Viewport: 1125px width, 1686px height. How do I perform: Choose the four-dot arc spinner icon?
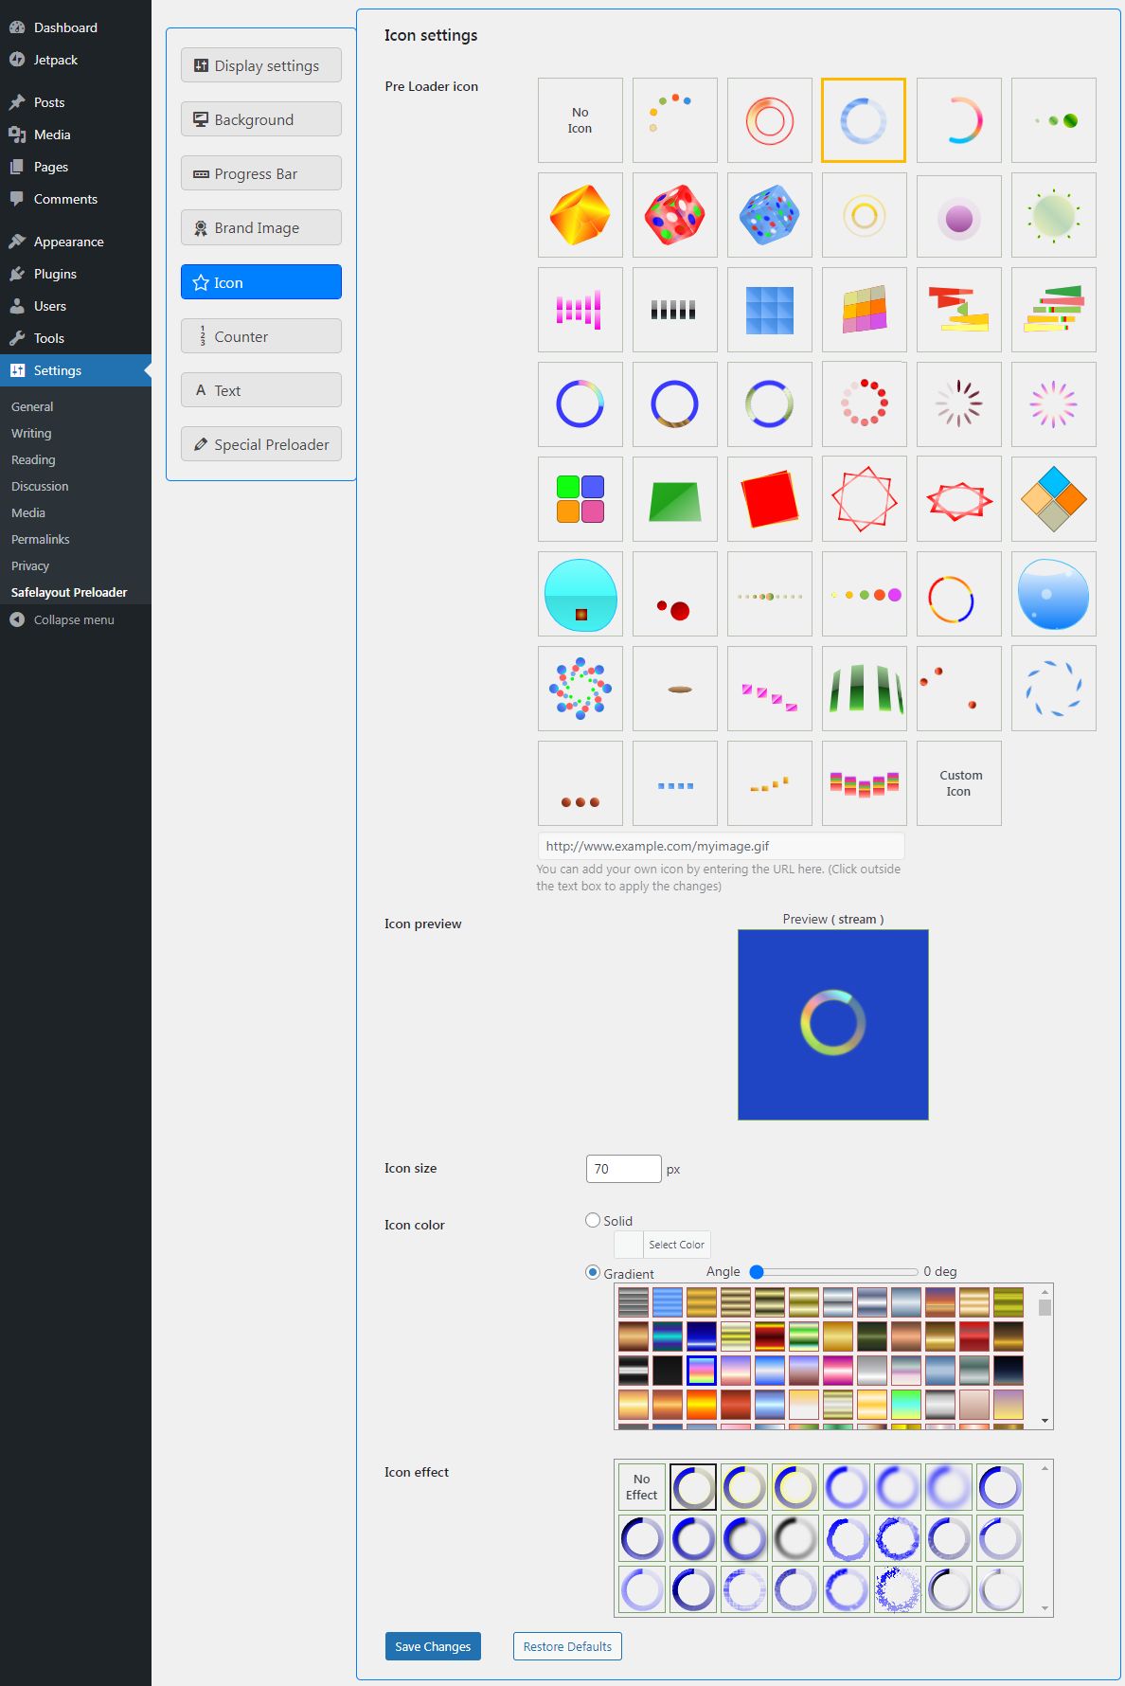click(674, 120)
